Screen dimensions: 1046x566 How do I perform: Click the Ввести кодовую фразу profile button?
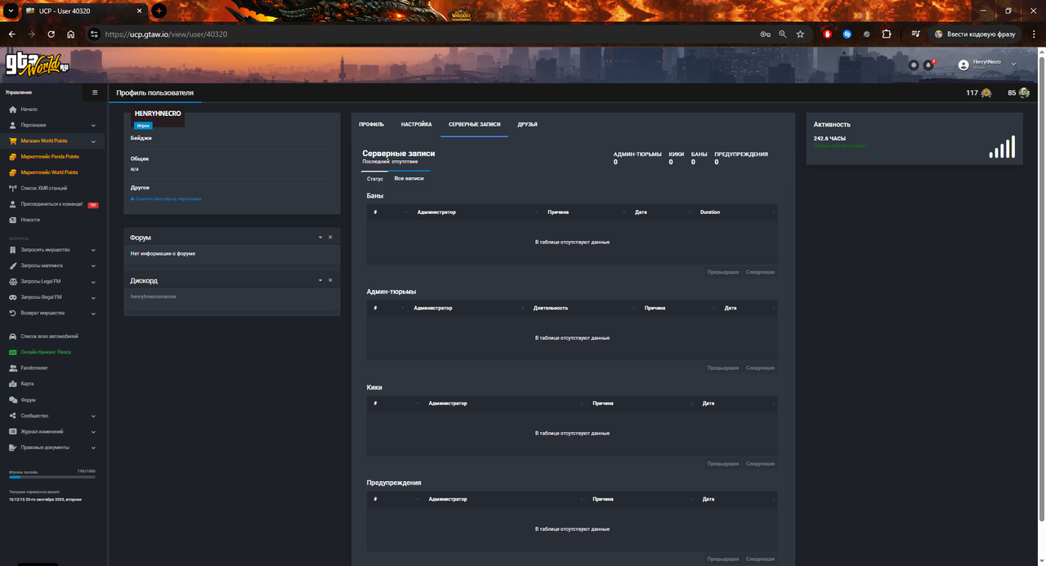point(976,34)
